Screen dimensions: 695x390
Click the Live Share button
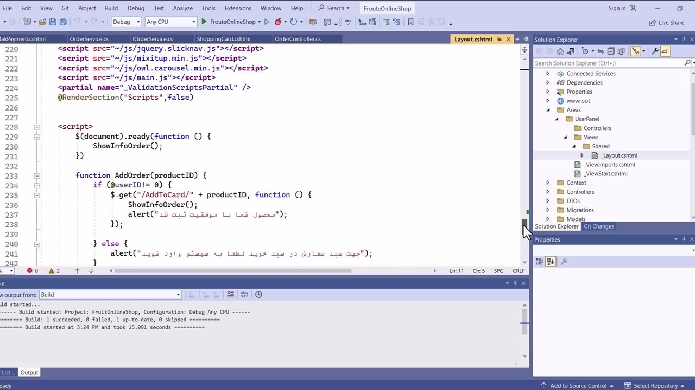667,23
